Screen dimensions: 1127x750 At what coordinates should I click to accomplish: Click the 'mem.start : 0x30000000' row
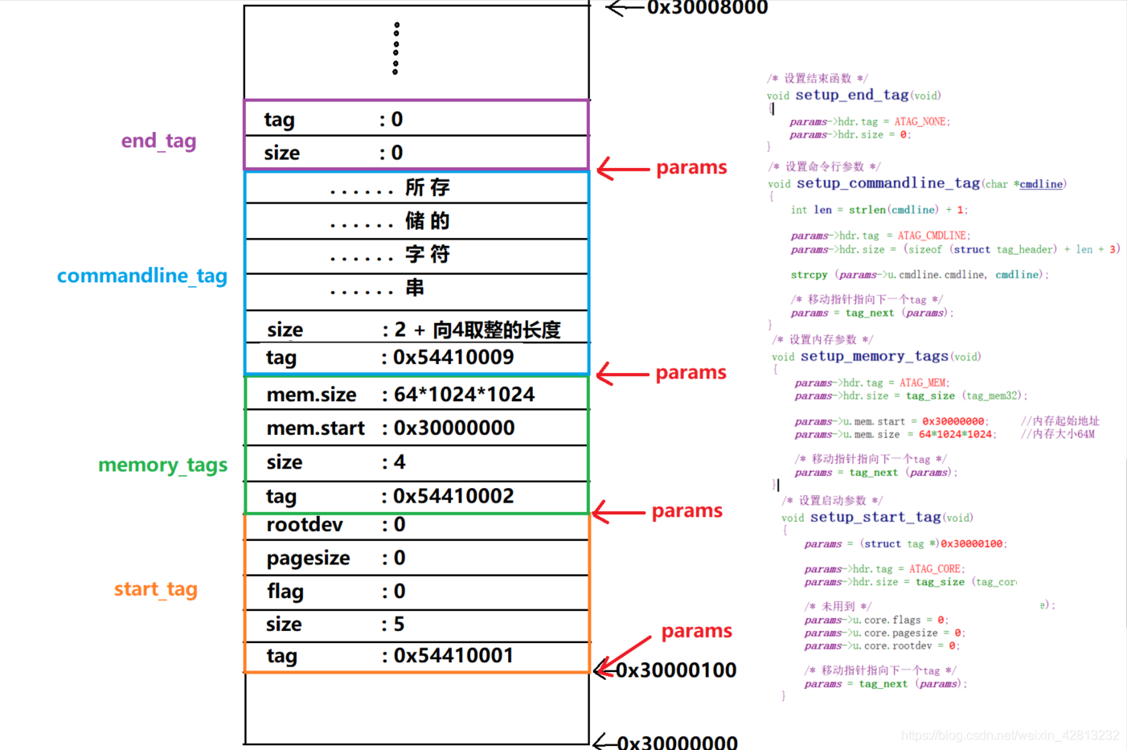coord(416,428)
